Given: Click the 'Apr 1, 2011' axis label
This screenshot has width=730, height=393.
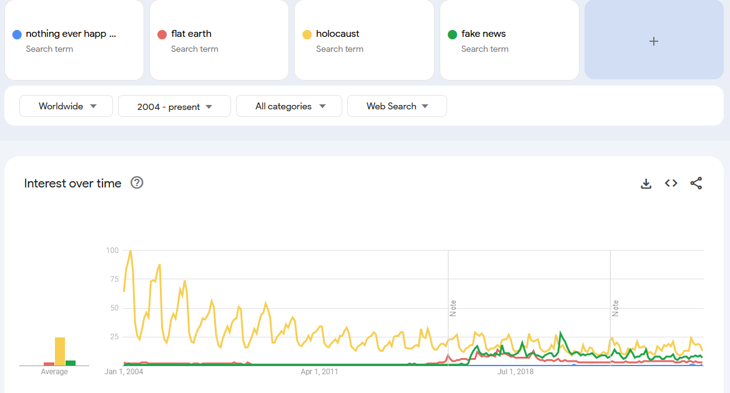Looking at the screenshot, I should tap(319, 372).
